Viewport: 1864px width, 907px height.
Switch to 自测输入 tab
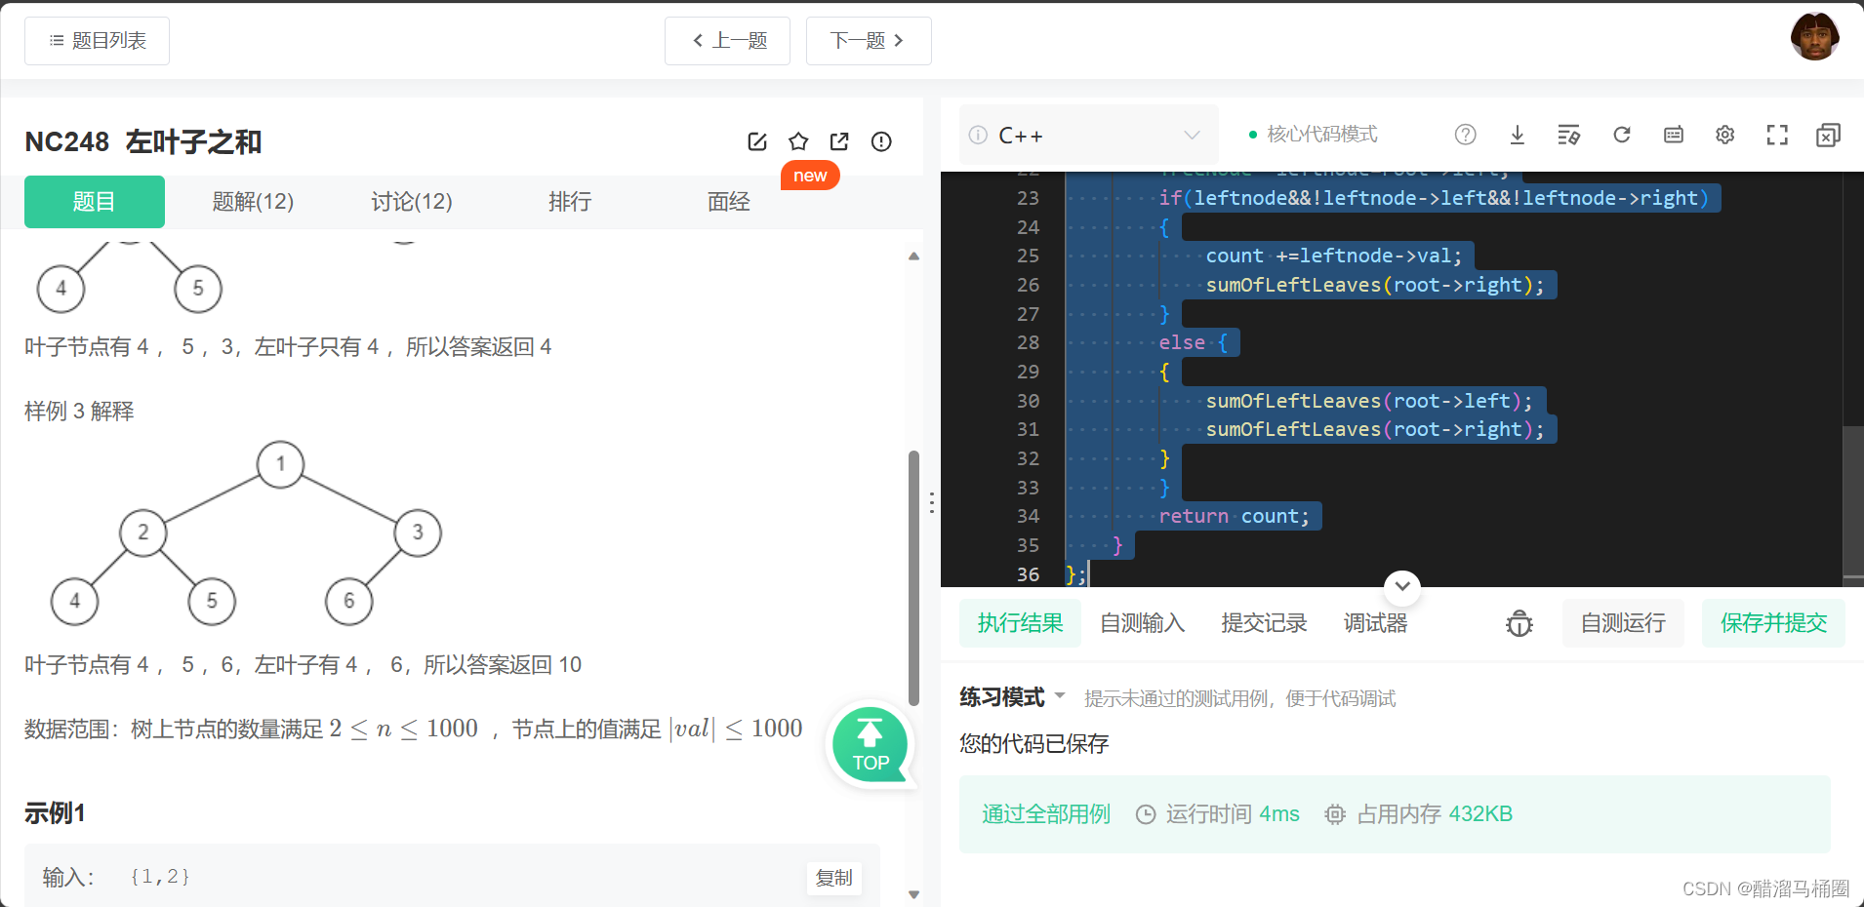(1142, 623)
